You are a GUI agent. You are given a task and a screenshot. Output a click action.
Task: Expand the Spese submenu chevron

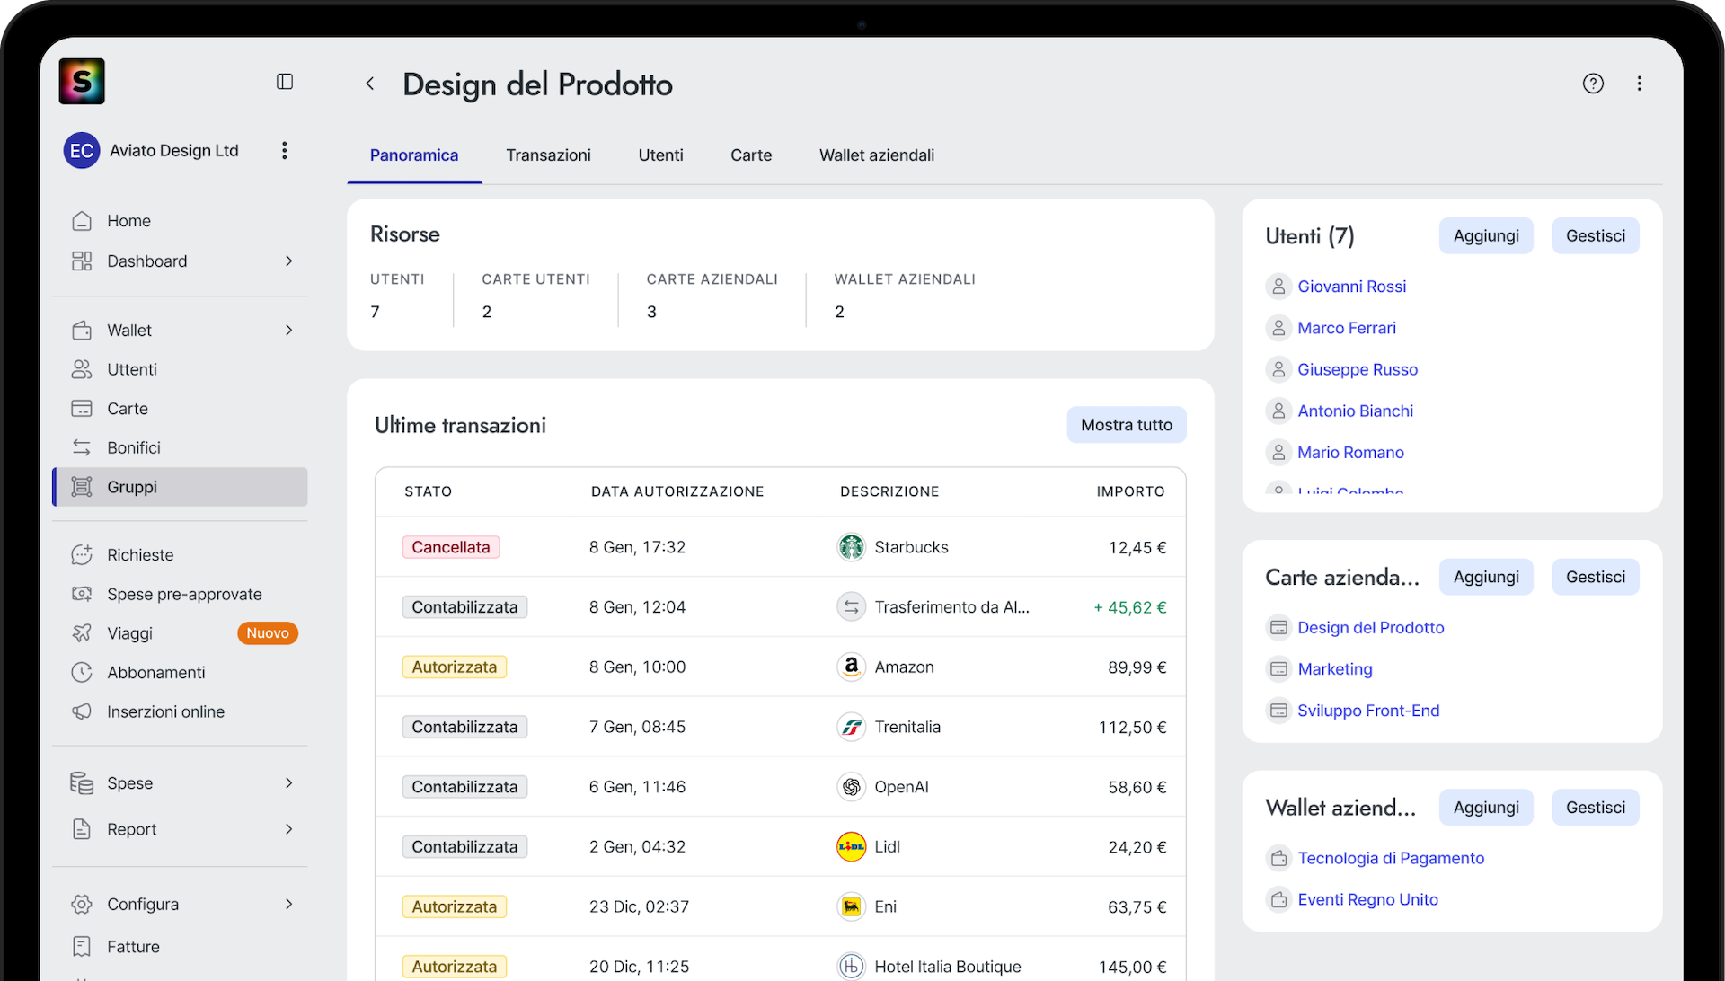(288, 783)
